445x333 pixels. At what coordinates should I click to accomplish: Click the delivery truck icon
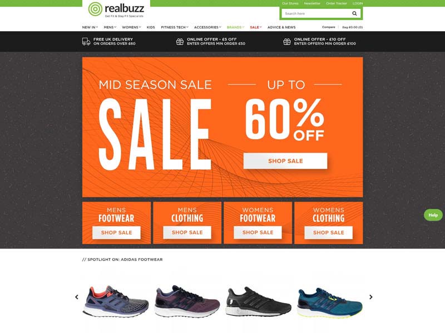86,42
